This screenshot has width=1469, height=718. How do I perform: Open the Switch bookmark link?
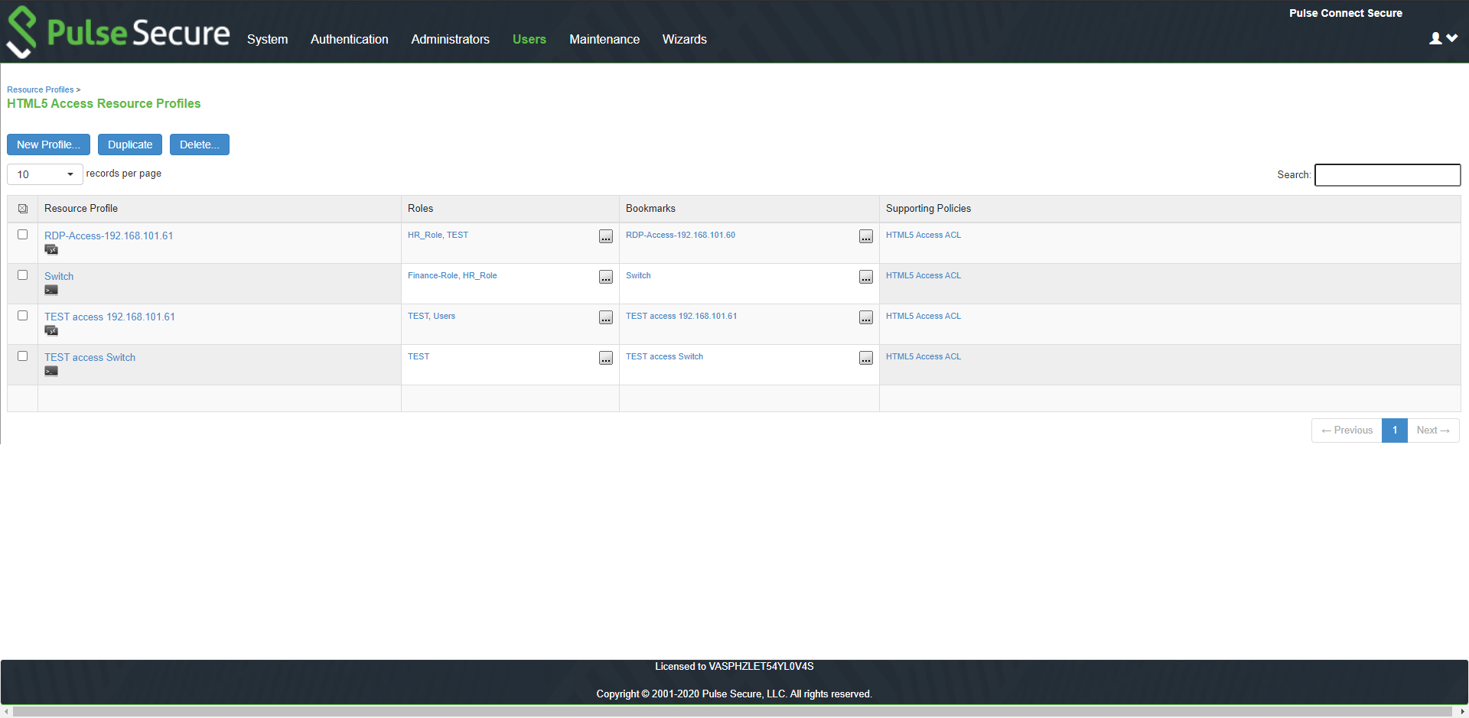(x=638, y=275)
